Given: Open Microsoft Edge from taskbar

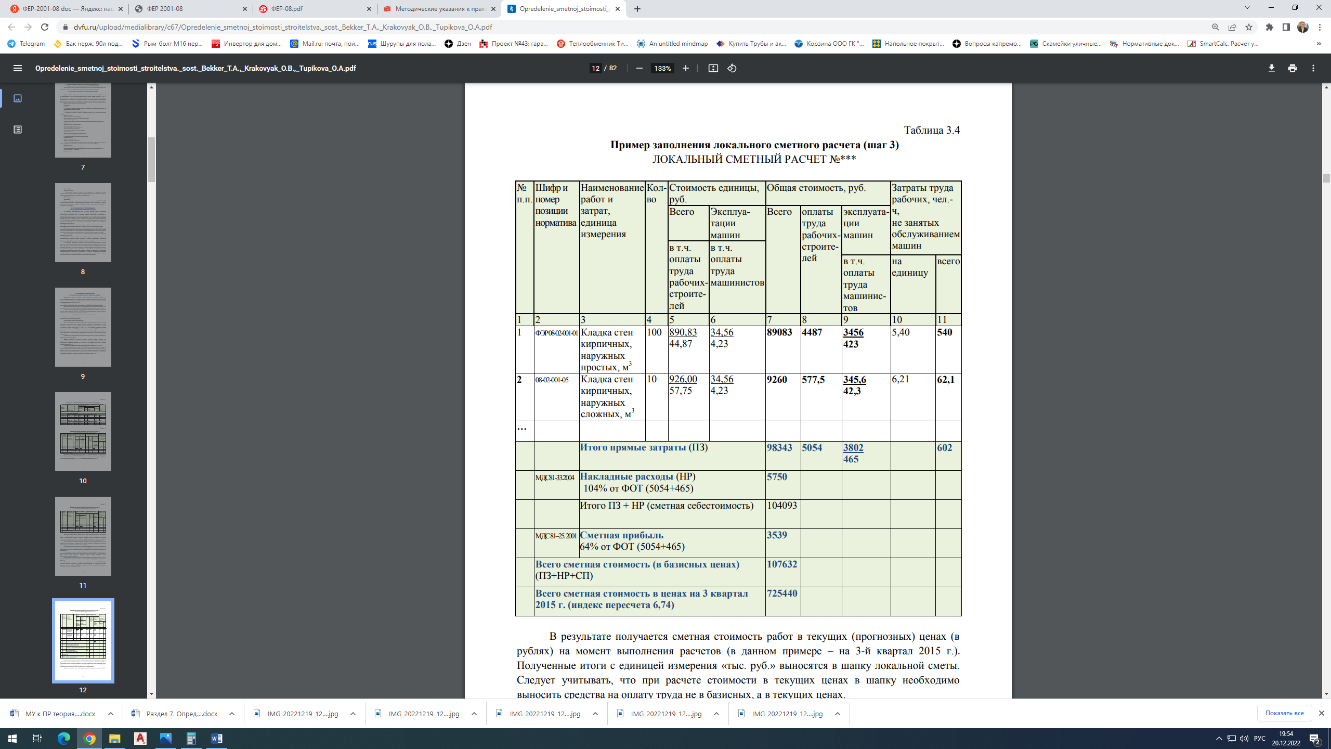Looking at the screenshot, I should tap(63, 739).
